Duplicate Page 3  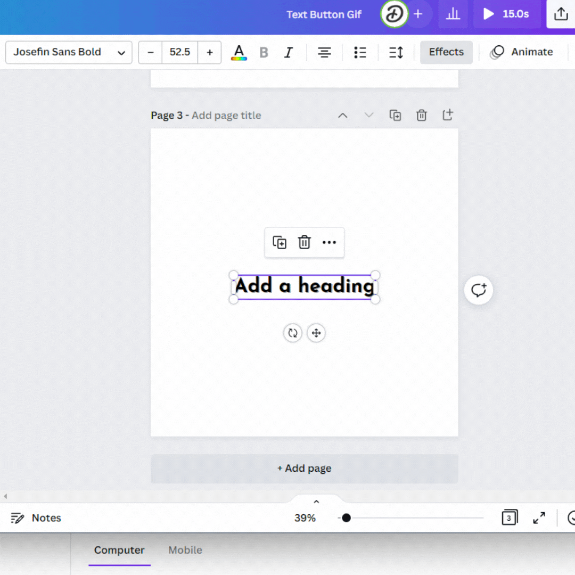tap(395, 116)
